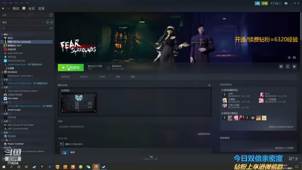This screenshot has height=170, width=302.
Task: Open 讨论区 discussions tab
Action: [x=102, y=77]
